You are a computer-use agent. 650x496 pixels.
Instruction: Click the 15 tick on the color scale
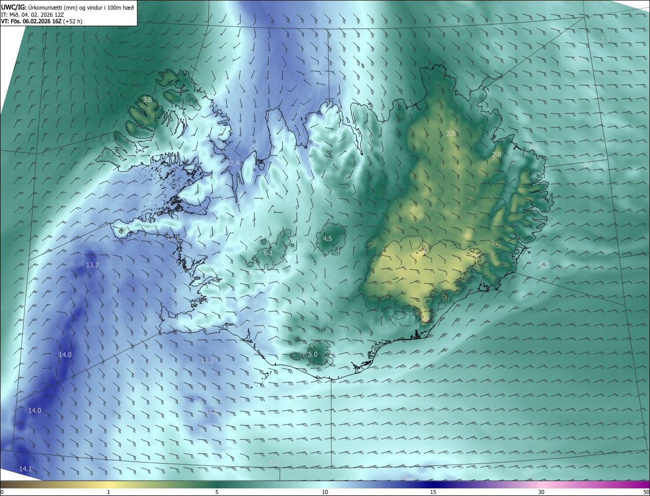click(433, 492)
